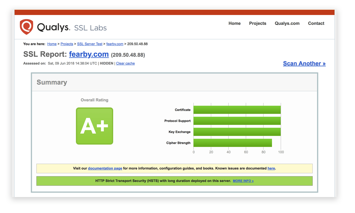Open the fearby.com link in report title
Image resolution: width=355 pixels, height=213 pixels.
click(89, 54)
